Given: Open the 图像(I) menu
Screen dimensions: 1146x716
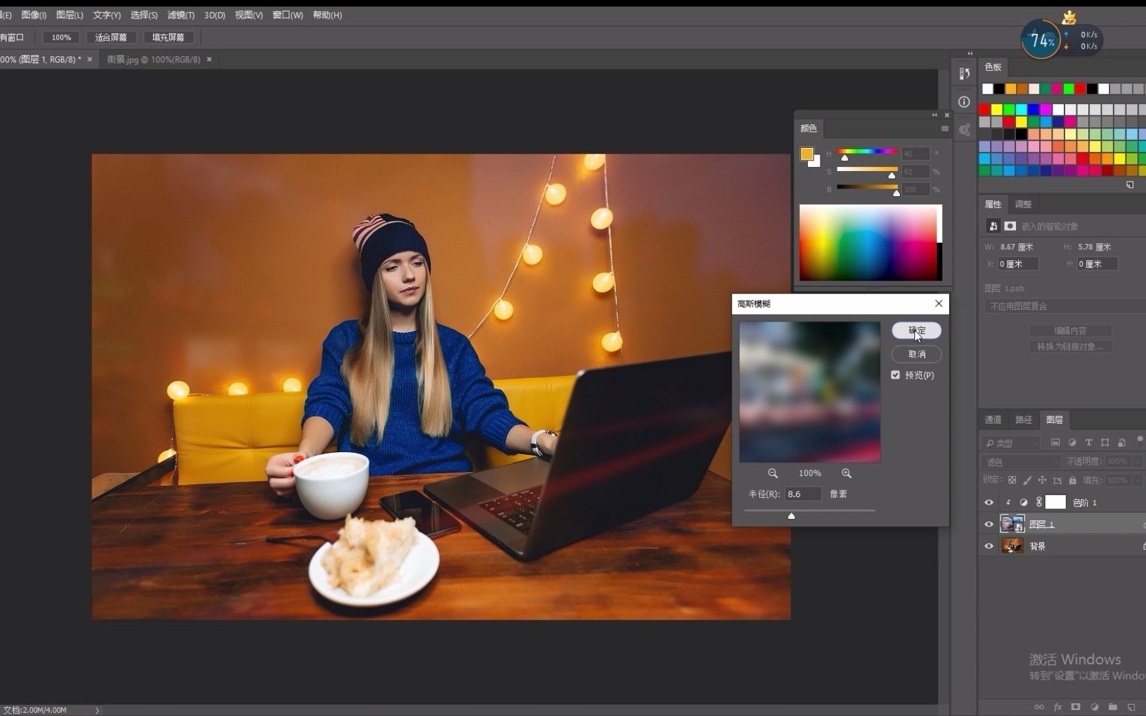Looking at the screenshot, I should (x=34, y=15).
